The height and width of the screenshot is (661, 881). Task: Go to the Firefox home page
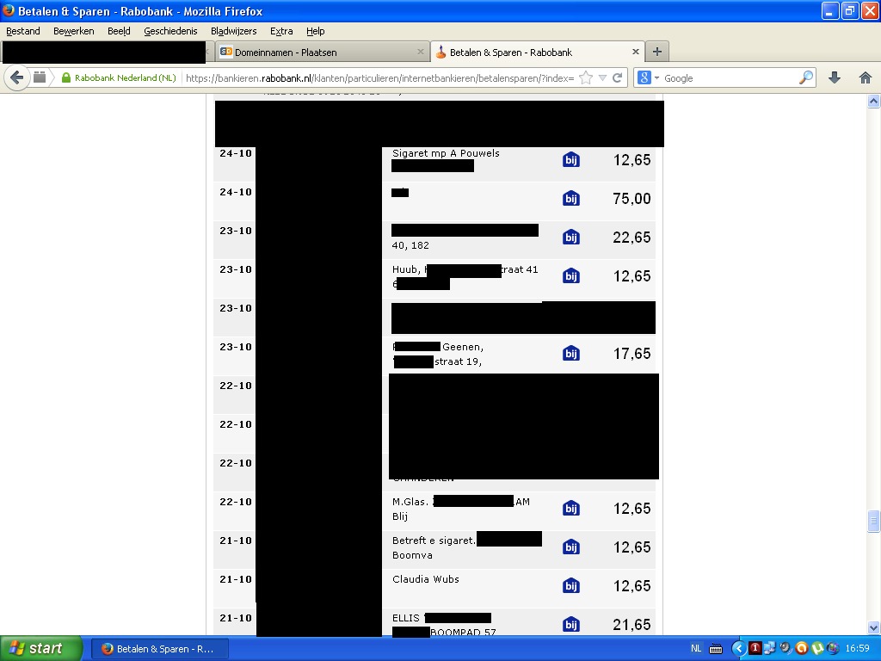pos(866,77)
